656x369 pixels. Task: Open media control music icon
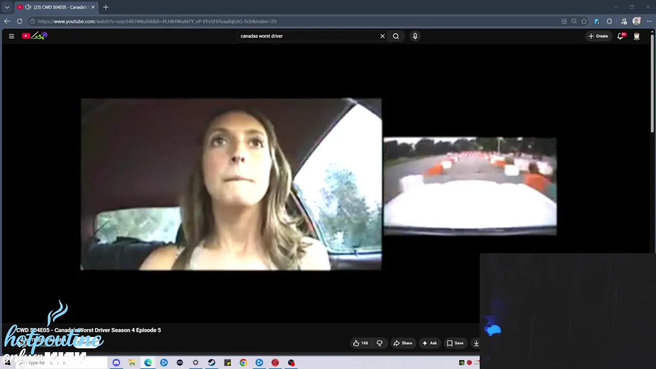tap(624, 21)
